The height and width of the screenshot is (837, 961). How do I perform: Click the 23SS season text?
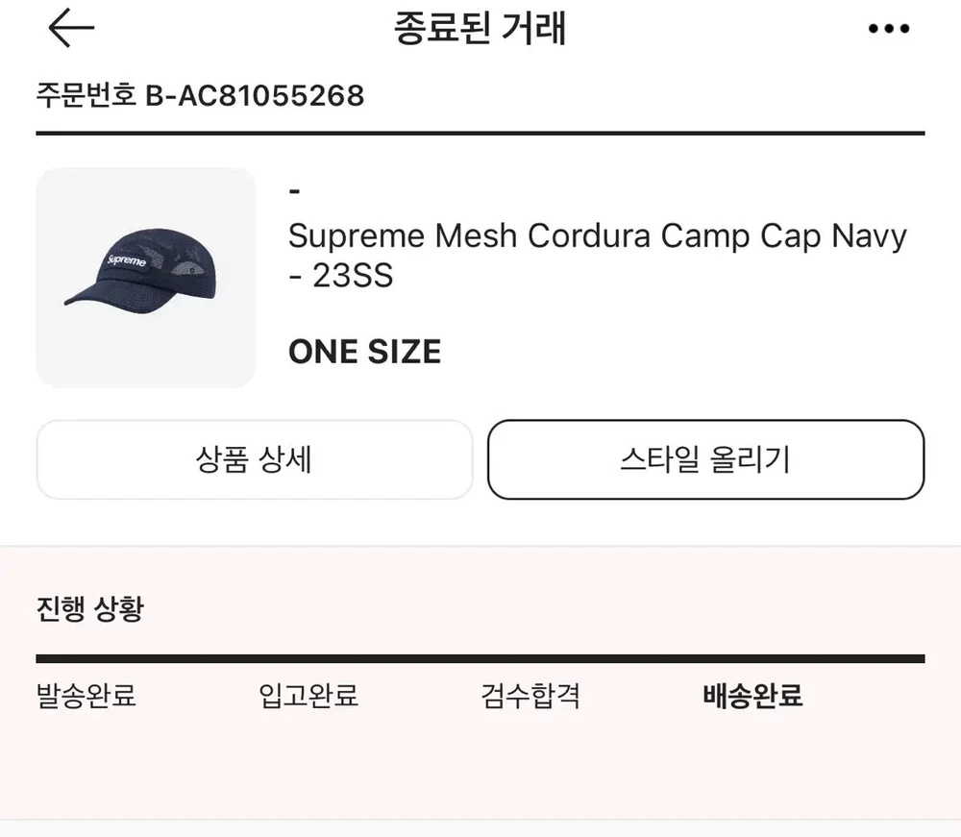pyautogui.click(x=352, y=277)
